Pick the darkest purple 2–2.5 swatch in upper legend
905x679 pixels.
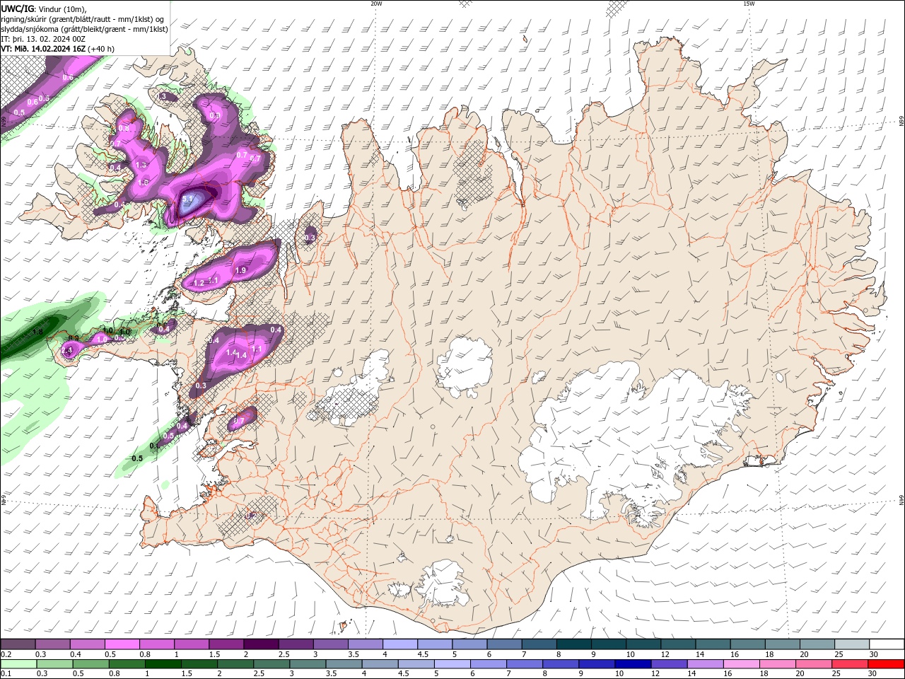coord(260,644)
